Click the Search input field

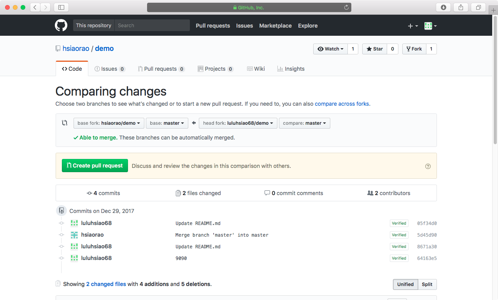[153, 26]
